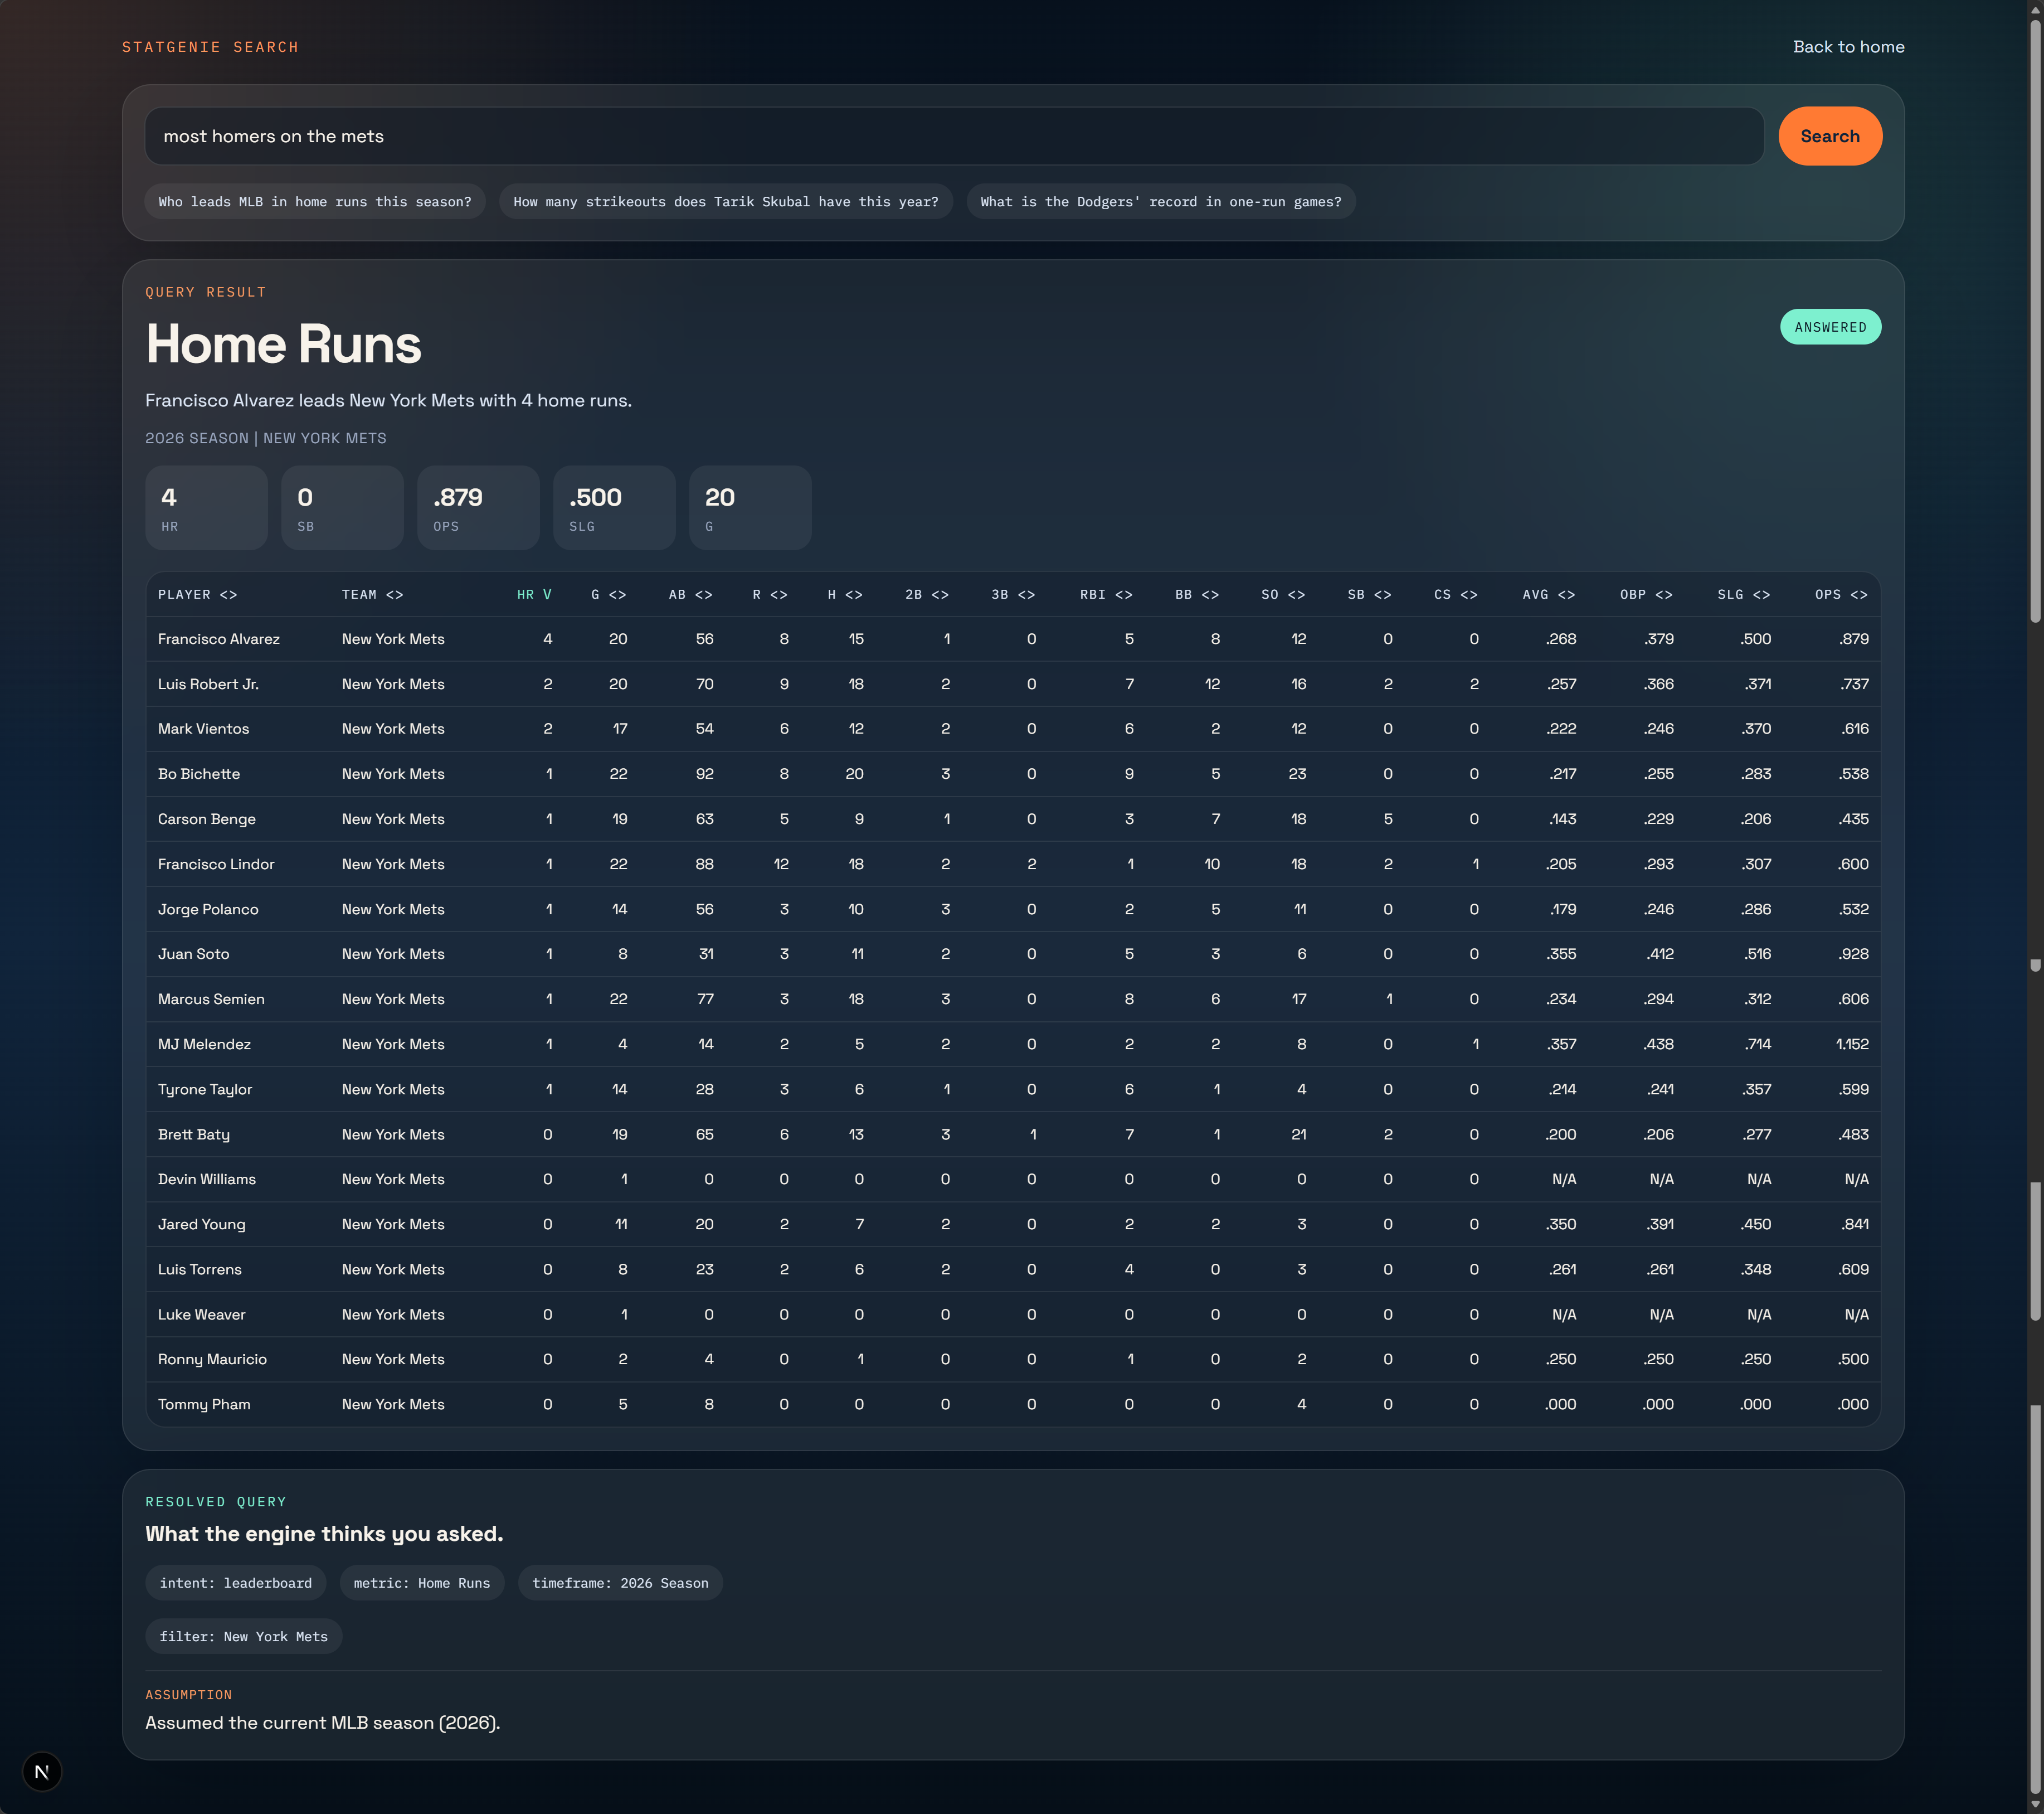
Task: Click the Next.js dev tools icon
Action: 42,1771
